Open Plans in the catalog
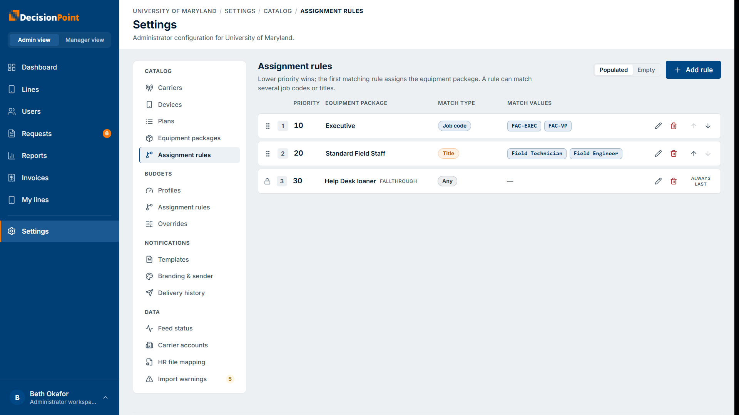 tap(189, 121)
